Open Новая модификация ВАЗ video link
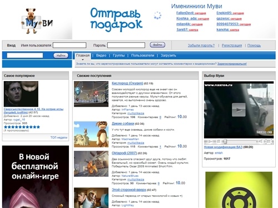The image size is (278, 208). (x=223, y=147)
